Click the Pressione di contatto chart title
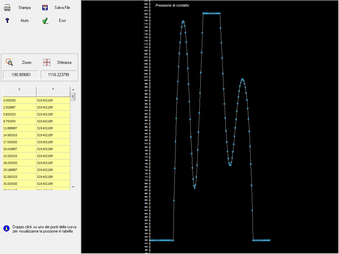This screenshot has height=254, width=339. [172, 5]
